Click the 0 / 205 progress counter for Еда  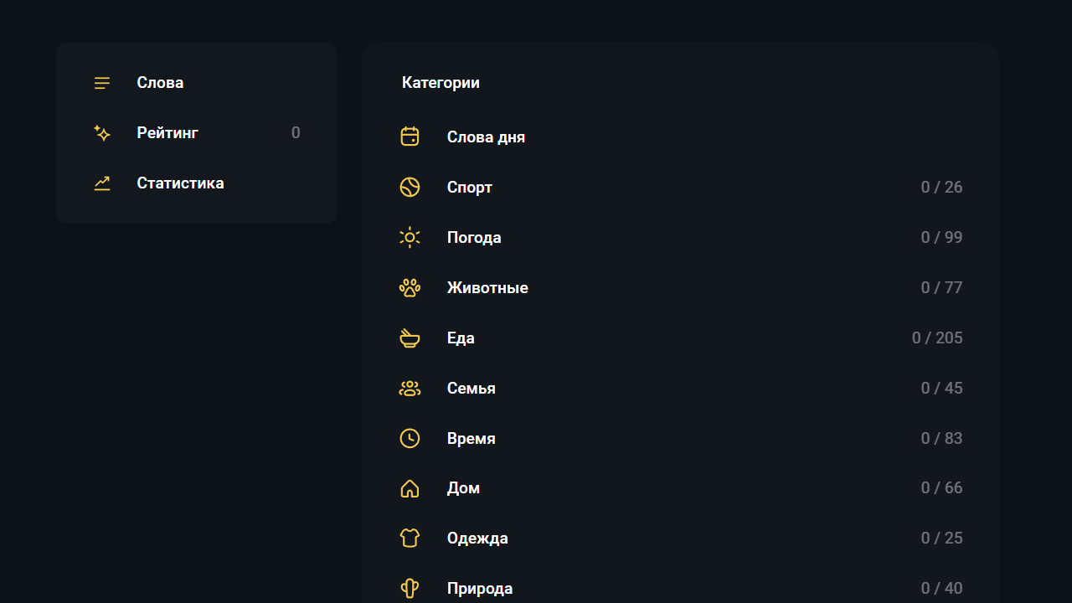[x=937, y=338]
